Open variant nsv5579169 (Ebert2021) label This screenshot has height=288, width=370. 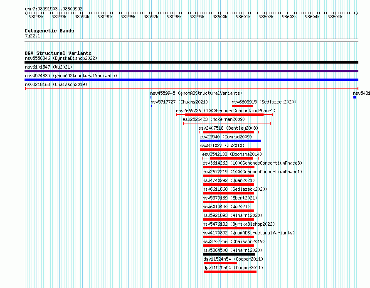pyautogui.click(x=230, y=198)
